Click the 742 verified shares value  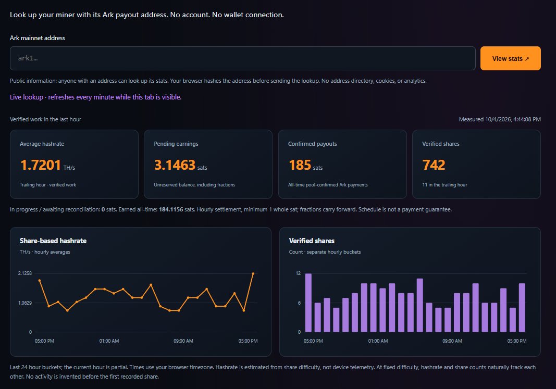coord(434,165)
